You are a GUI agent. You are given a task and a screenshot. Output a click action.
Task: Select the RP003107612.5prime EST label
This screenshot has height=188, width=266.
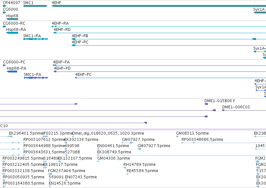44,140
